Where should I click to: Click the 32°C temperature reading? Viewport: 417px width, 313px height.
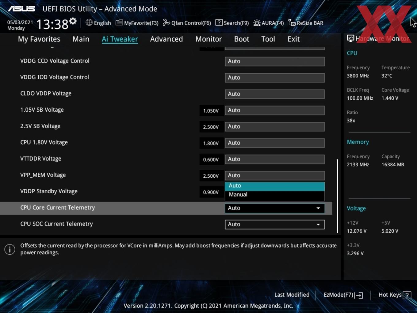(x=387, y=76)
